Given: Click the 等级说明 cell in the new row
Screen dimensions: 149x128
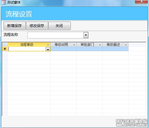Looking at the screenshot, I should pos(63,49).
